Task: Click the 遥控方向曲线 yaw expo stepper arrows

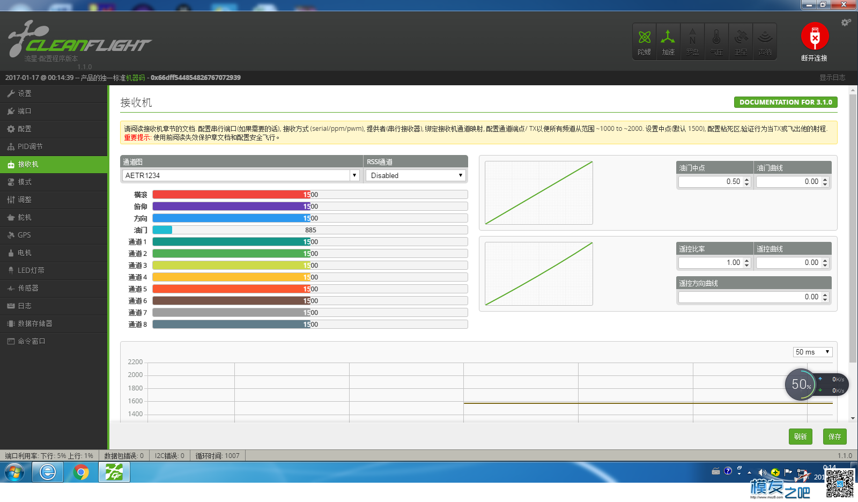Action: click(825, 297)
